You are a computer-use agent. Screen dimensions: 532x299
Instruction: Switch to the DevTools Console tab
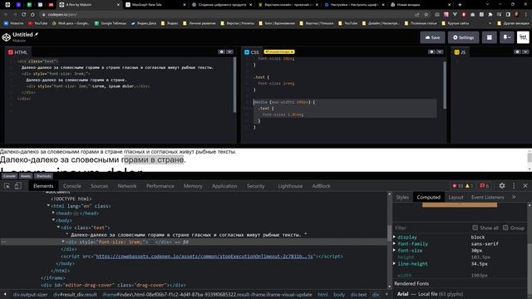[72, 186]
